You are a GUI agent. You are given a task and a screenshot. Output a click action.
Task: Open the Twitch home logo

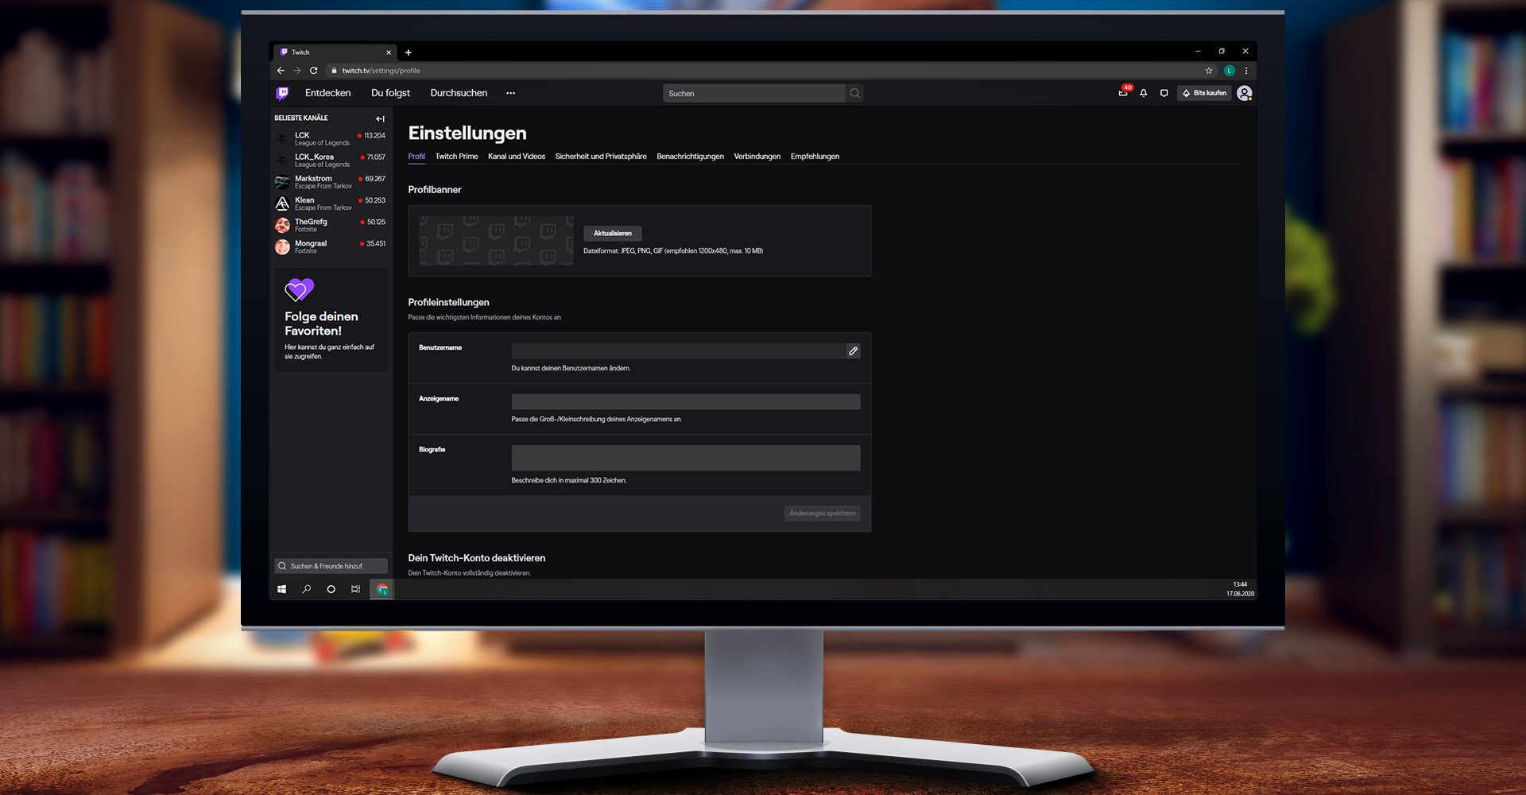pos(282,93)
